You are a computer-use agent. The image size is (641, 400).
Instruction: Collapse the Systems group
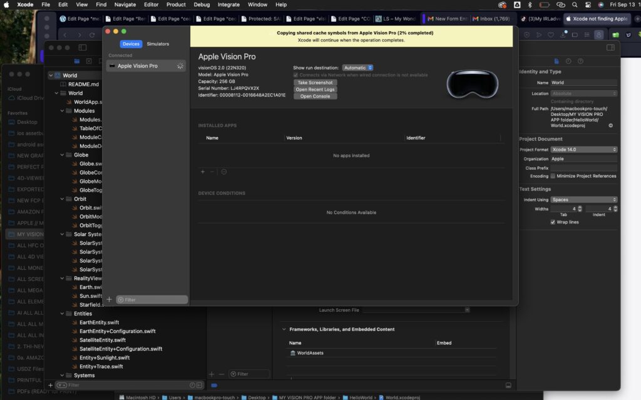pyautogui.click(x=62, y=376)
